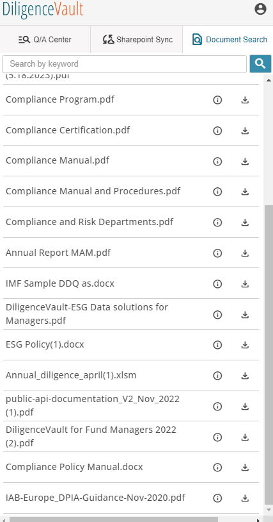Image resolution: width=273 pixels, height=522 pixels.
Task: Show info for ESG Policy(1).docx
Action: (217, 345)
